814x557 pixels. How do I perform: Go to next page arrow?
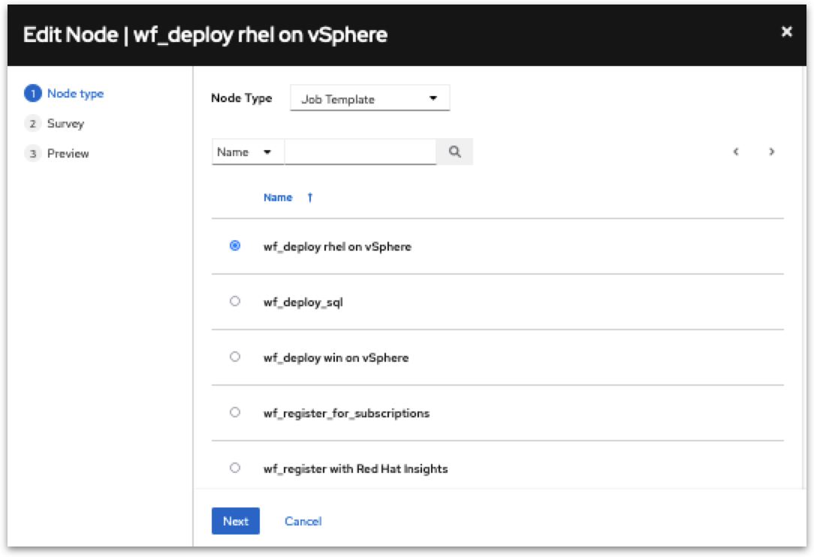[x=771, y=152]
